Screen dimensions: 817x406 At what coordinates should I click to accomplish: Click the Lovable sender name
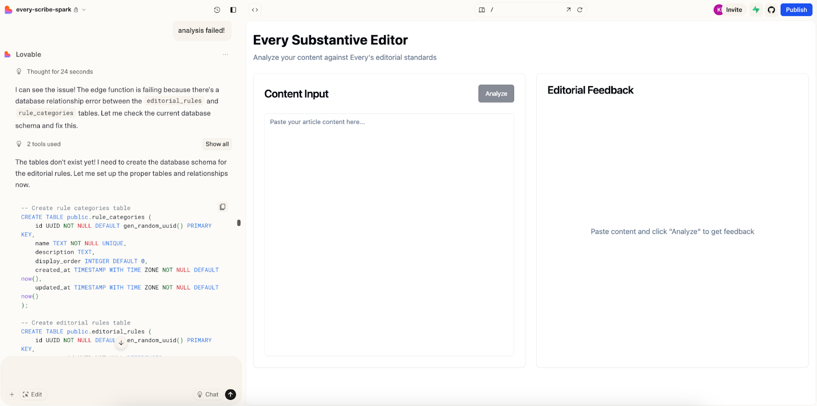[29, 55]
